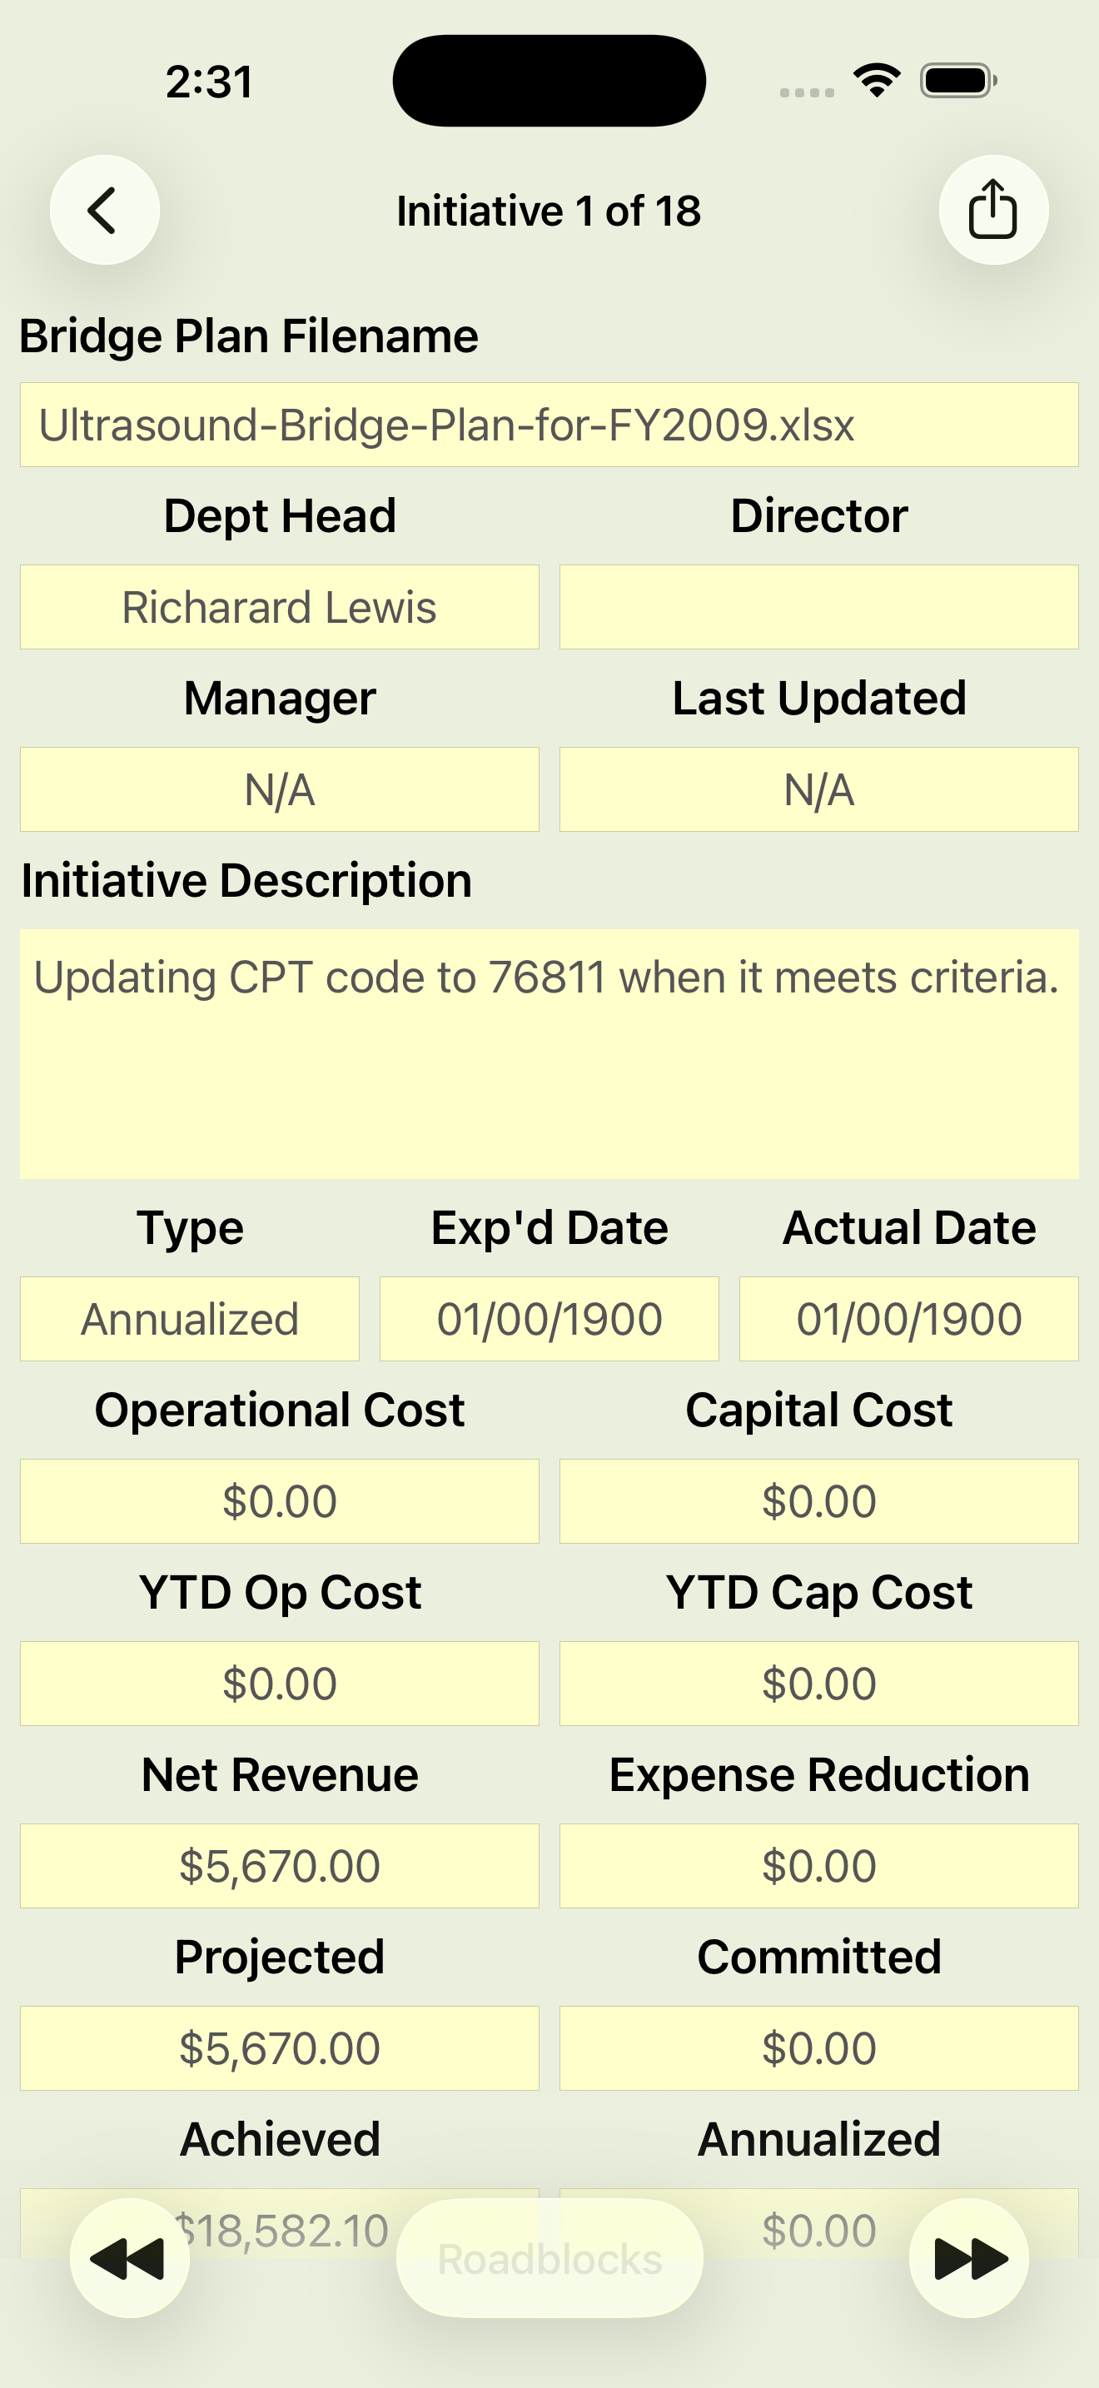Image resolution: width=1099 pixels, height=2388 pixels.
Task: Go to previous initiative with rewind button
Action: (x=130, y=2258)
